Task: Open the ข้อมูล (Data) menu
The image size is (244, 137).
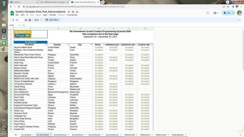Action: (x=45, y=15)
